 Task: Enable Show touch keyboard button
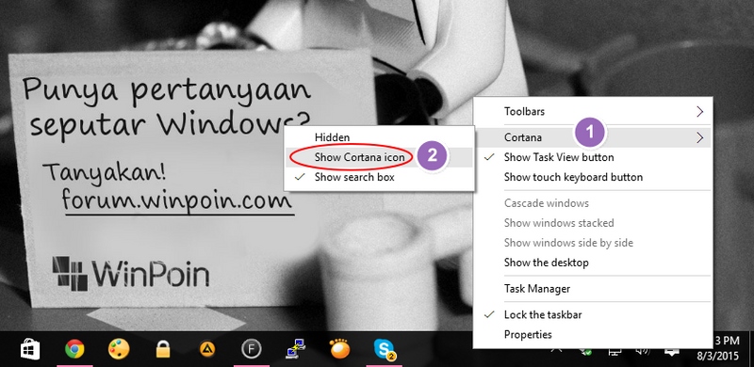pyautogui.click(x=593, y=177)
